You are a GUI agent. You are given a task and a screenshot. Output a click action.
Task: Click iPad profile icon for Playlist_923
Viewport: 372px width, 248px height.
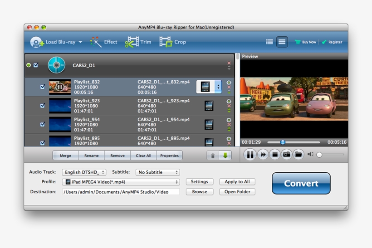(x=209, y=106)
